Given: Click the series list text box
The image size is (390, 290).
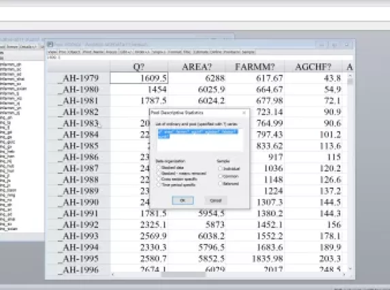Looking at the screenshot, I should [x=199, y=139].
